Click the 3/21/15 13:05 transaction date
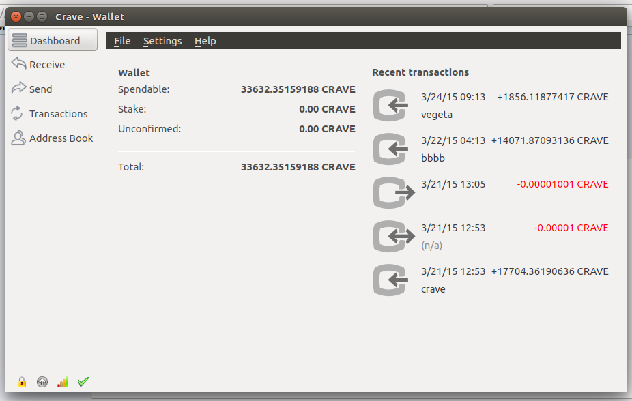 pyautogui.click(x=453, y=184)
